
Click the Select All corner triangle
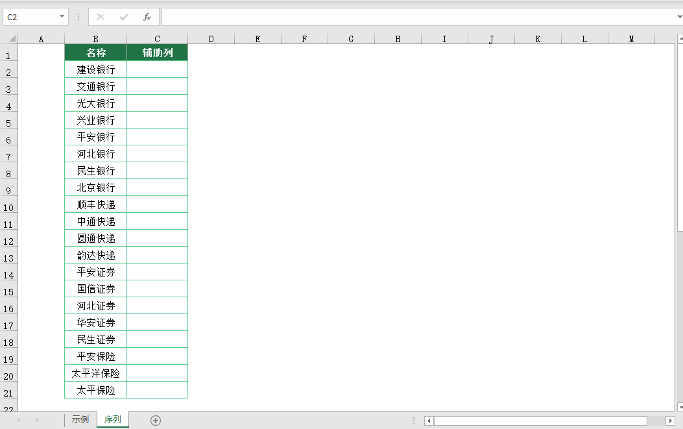click(12, 39)
